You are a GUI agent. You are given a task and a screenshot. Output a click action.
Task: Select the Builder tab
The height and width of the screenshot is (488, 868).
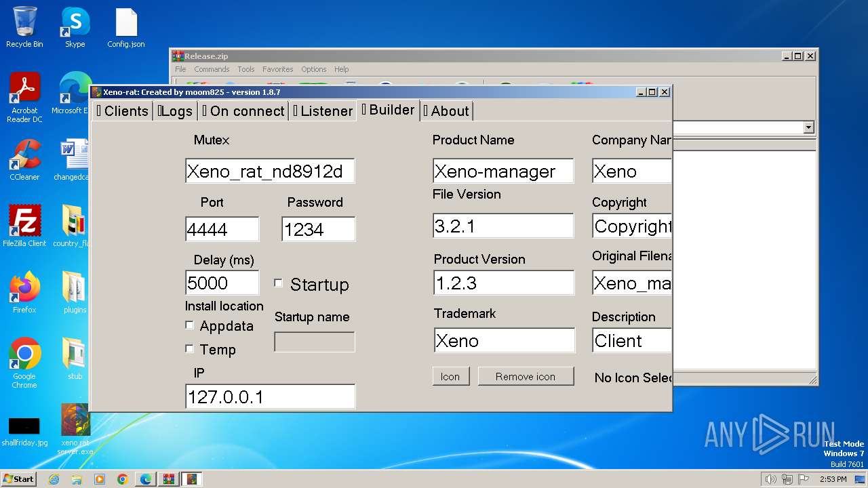[388, 110]
